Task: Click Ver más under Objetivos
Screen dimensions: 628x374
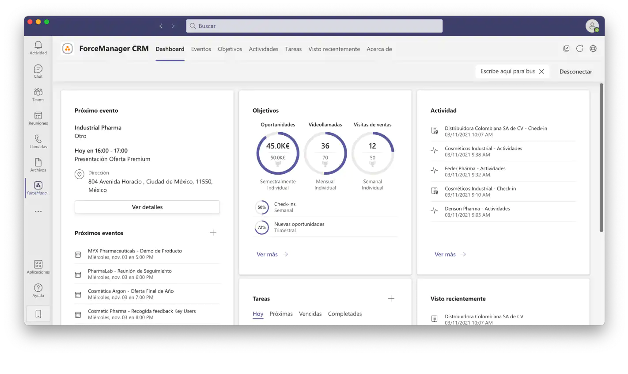Action: (x=272, y=254)
